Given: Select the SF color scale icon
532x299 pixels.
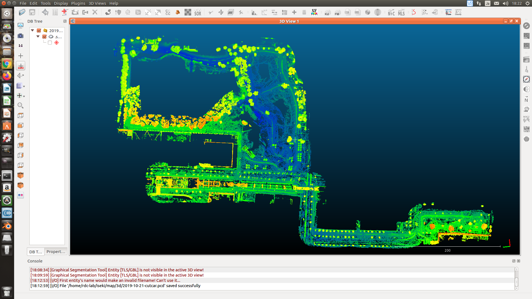Looking at the screenshot, I should pos(314,12).
